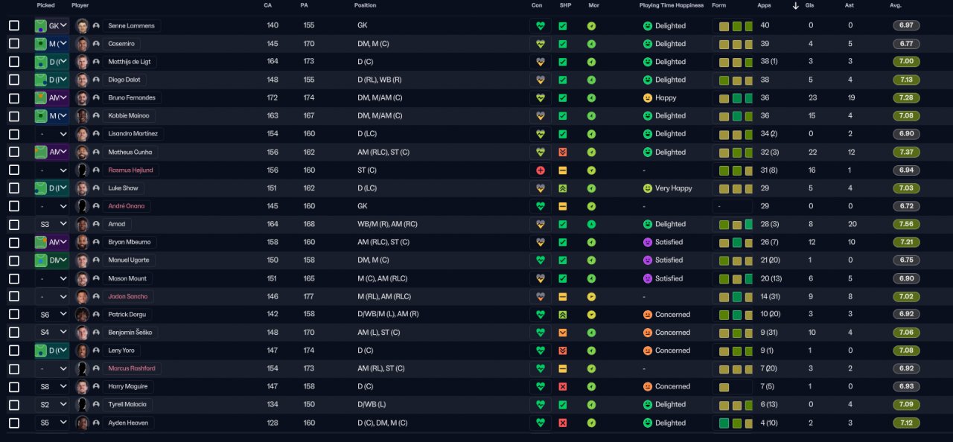Click Bruno Fernandes' yellow happy face icon
The width and height of the screenshot is (953, 442).
(648, 98)
